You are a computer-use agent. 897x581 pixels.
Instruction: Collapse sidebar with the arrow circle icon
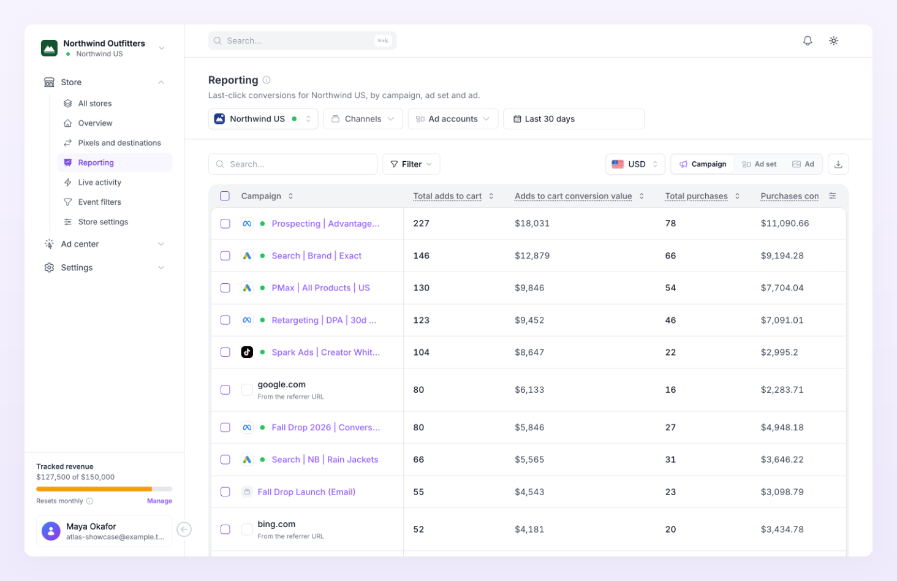[x=184, y=530]
